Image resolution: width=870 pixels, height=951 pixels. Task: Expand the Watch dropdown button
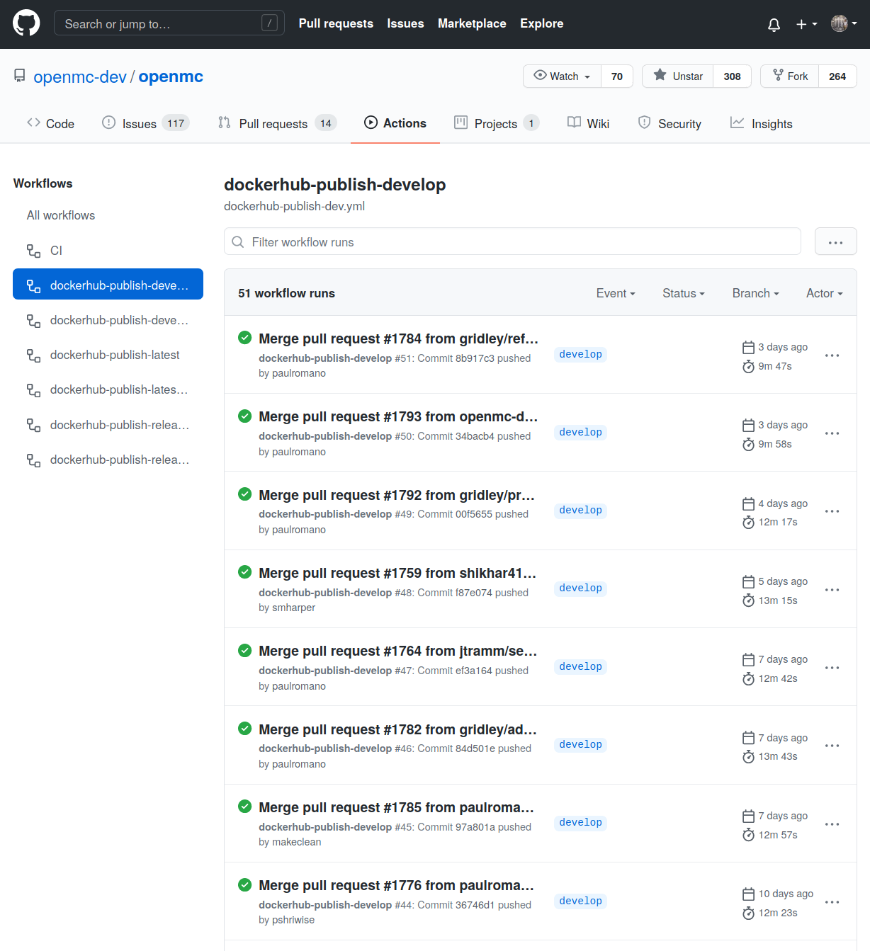coord(562,76)
